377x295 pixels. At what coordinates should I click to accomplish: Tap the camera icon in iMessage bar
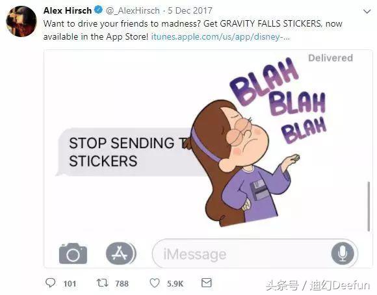(73, 253)
